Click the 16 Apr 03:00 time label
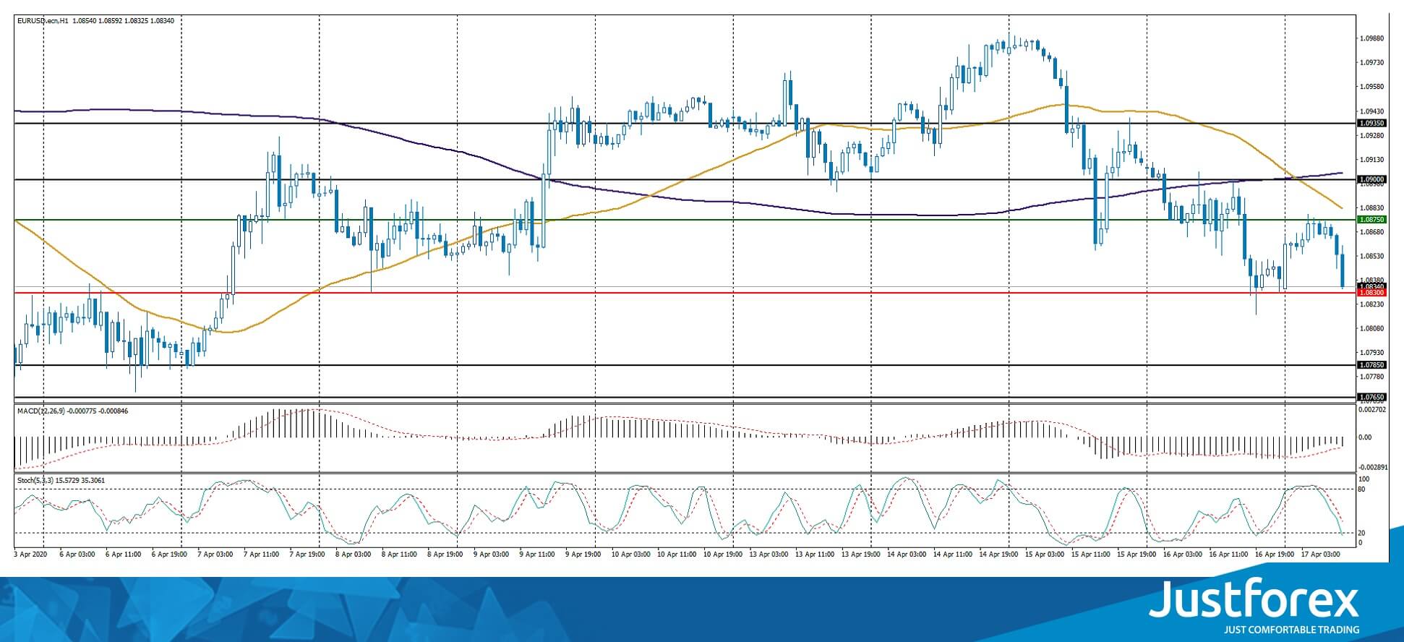The height and width of the screenshot is (642, 1404). 1184,555
